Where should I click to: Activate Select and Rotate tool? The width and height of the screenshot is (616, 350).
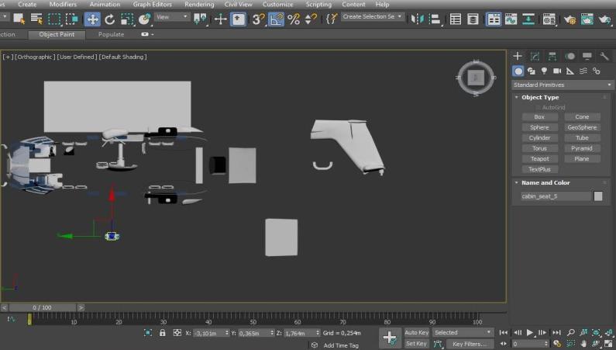pyautogui.click(x=109, y=19)
